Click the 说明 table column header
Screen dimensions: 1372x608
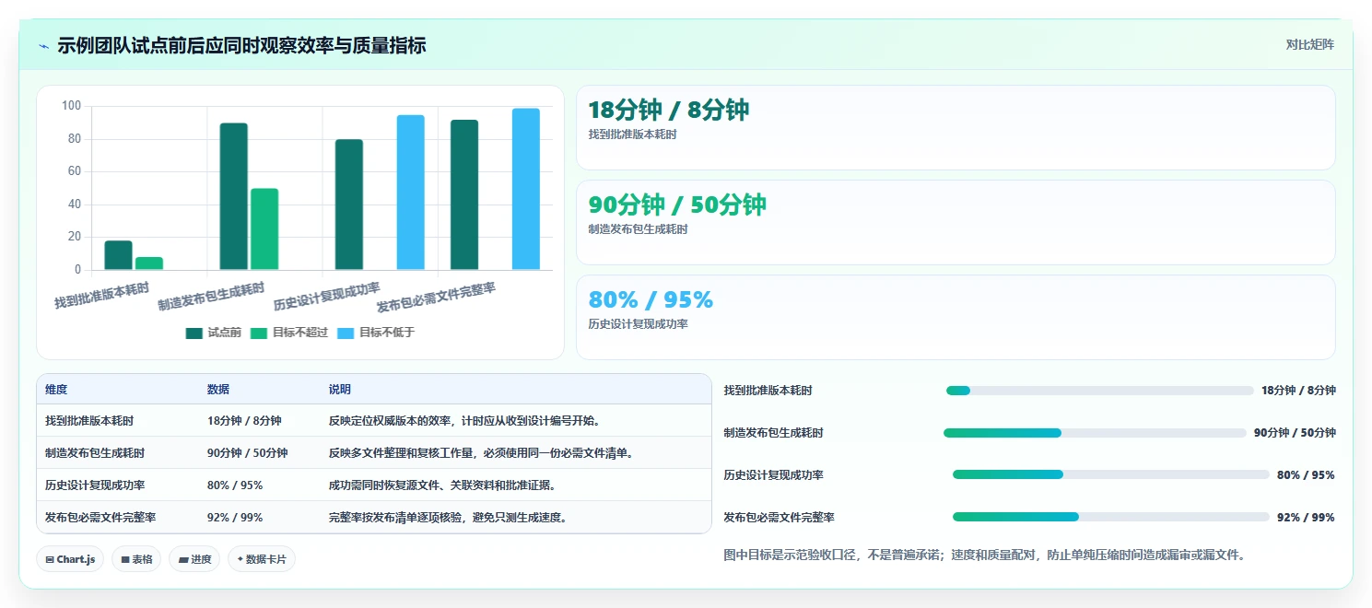340,390
